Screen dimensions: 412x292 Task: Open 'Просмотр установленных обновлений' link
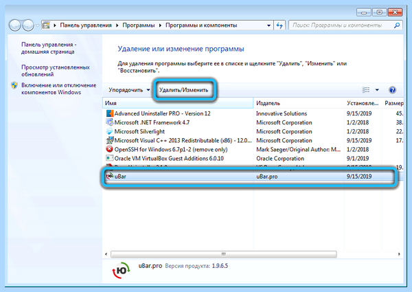pyautogui.click(x=56, y=71)
